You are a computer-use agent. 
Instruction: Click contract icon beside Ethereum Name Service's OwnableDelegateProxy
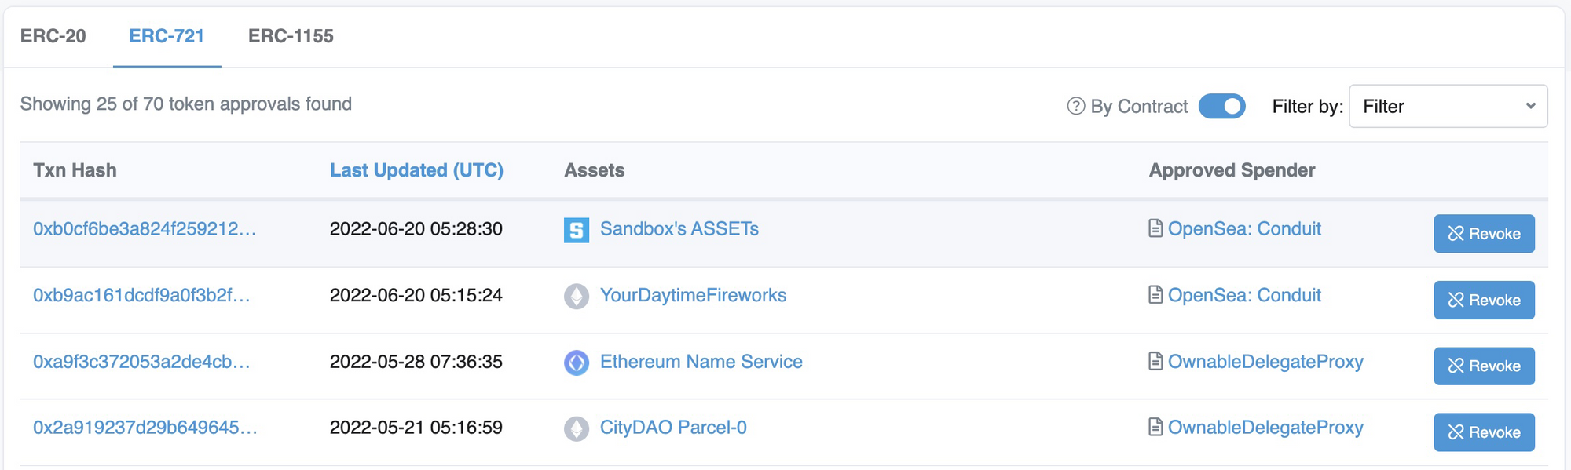point(1155,361)
